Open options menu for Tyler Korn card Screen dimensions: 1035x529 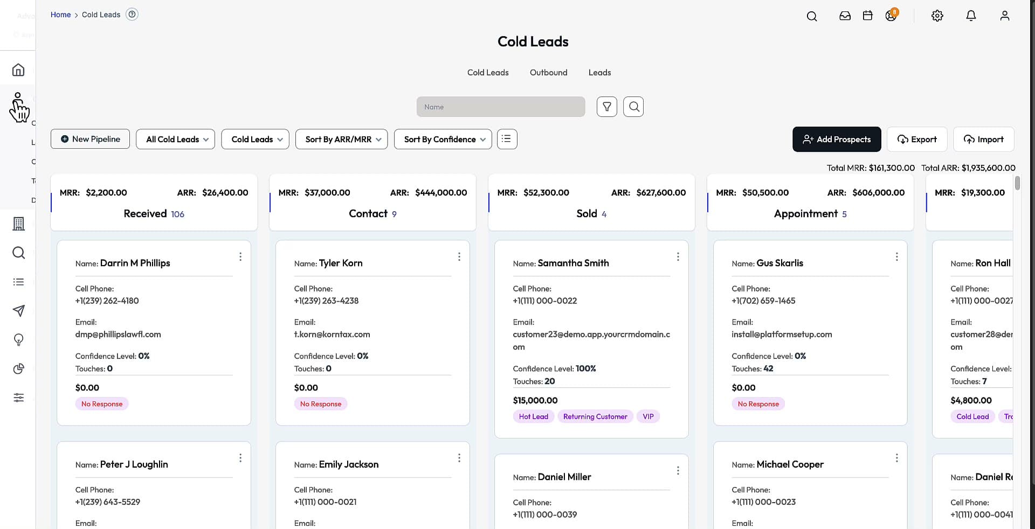coord(459,257)
